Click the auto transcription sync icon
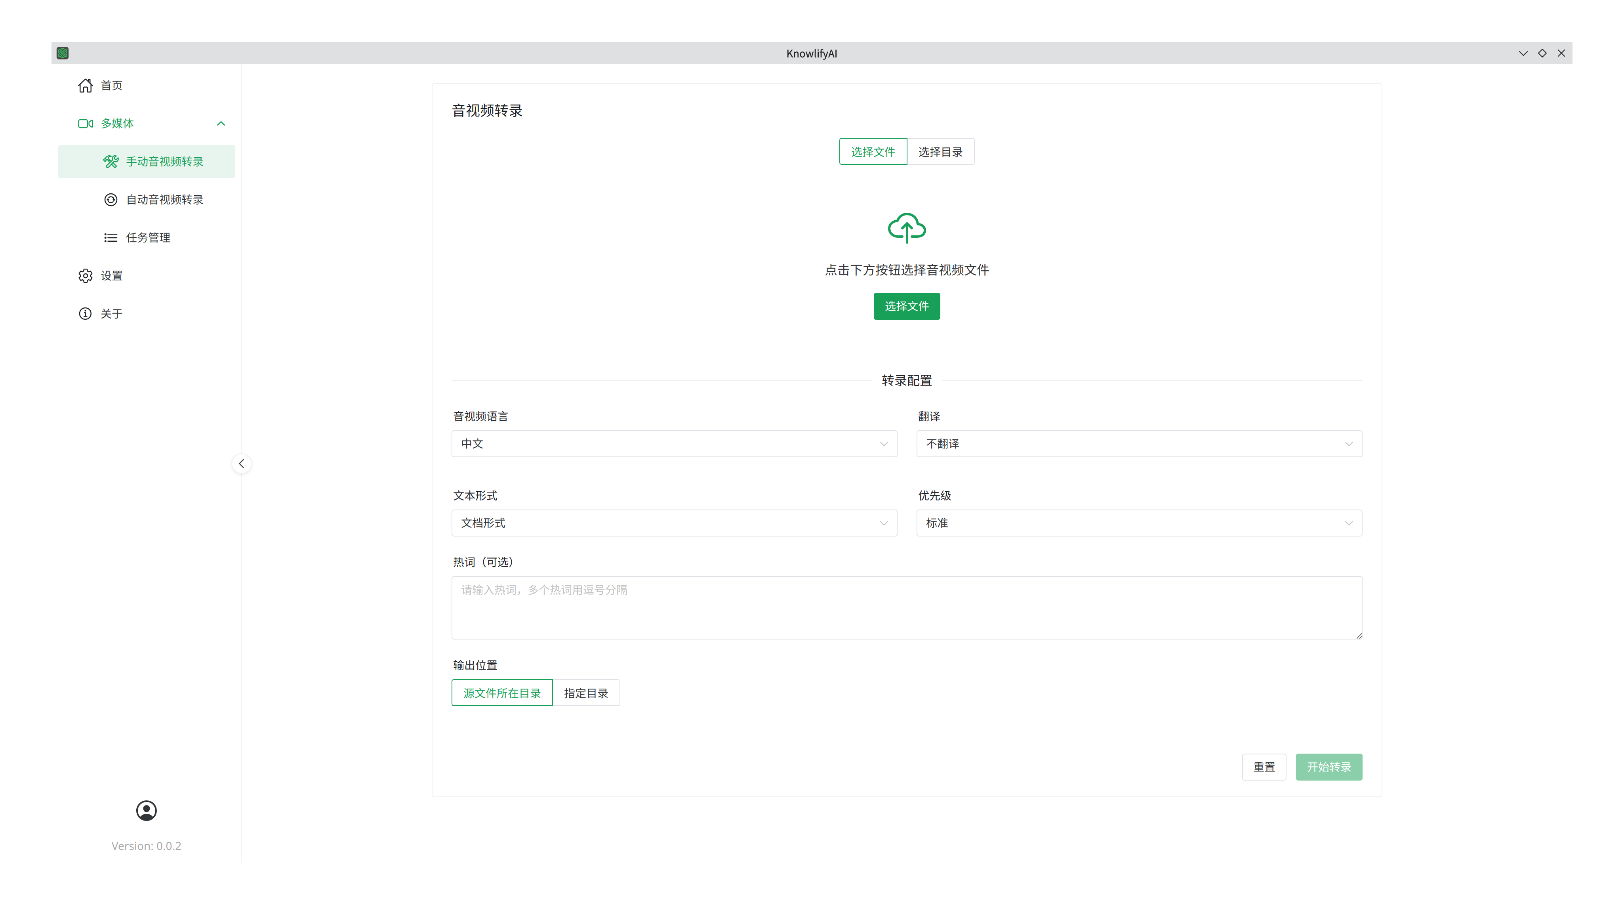 click(111, 200)
